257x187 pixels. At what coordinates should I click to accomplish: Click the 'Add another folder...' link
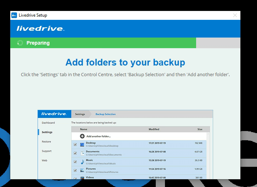[98, 136]
